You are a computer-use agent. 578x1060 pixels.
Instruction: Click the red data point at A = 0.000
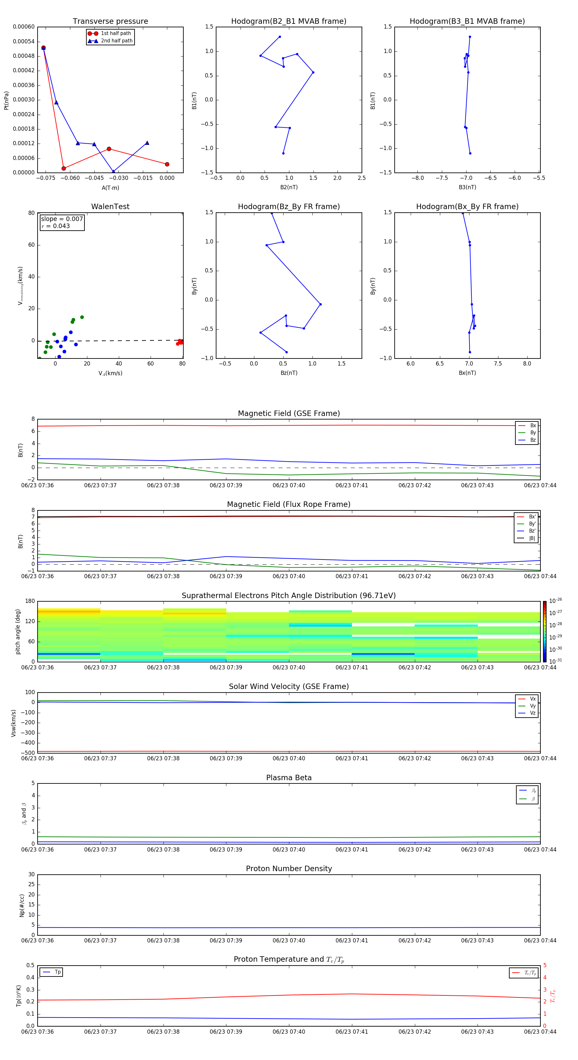[167, 164]
